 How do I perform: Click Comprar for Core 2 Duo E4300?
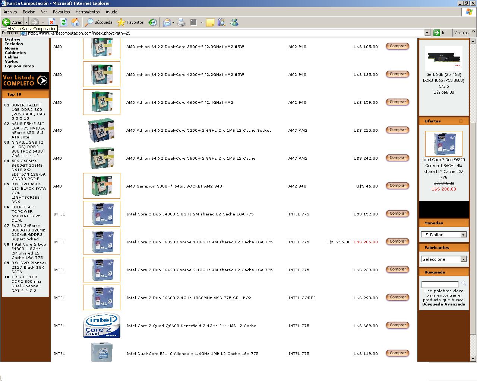pos(398,214)
